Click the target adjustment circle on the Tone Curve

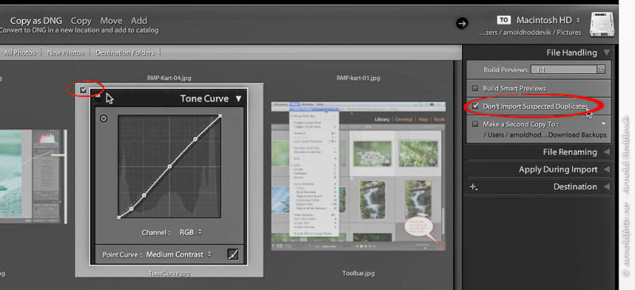pyautogui.click(x=104, y=119)
